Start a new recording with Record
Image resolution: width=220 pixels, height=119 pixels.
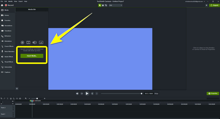click(9, 5)
